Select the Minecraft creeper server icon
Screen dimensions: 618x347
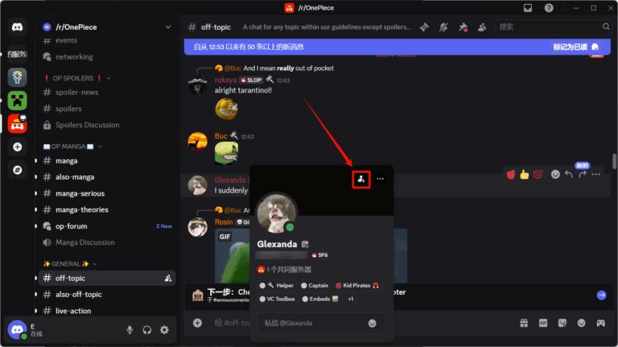(17, 101)
